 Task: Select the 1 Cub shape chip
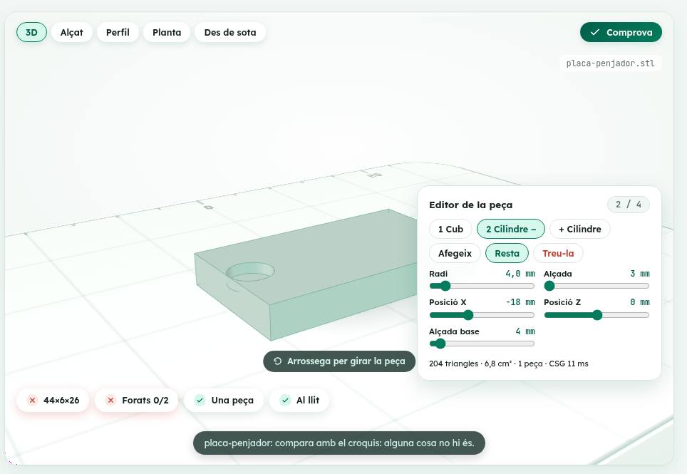(x=450, y=229)
